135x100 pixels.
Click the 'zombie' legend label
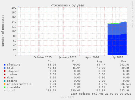pos(12,74)
